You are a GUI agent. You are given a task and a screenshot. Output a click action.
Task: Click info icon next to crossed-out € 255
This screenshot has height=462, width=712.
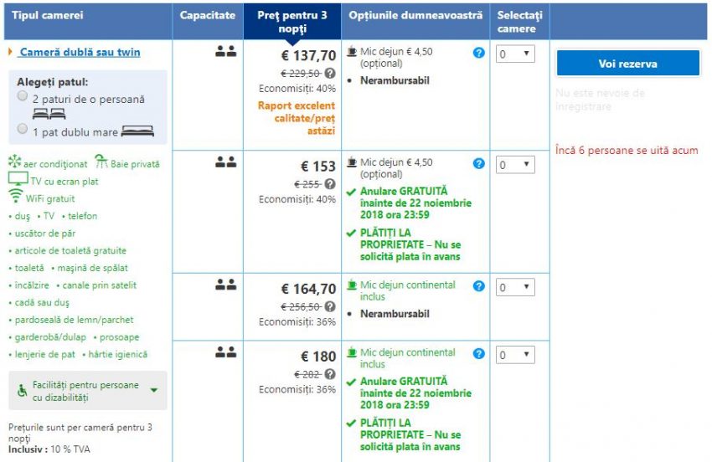pos(330,184)
